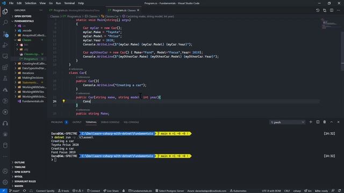Open the Accounts menu icon

tap(5, 171)
